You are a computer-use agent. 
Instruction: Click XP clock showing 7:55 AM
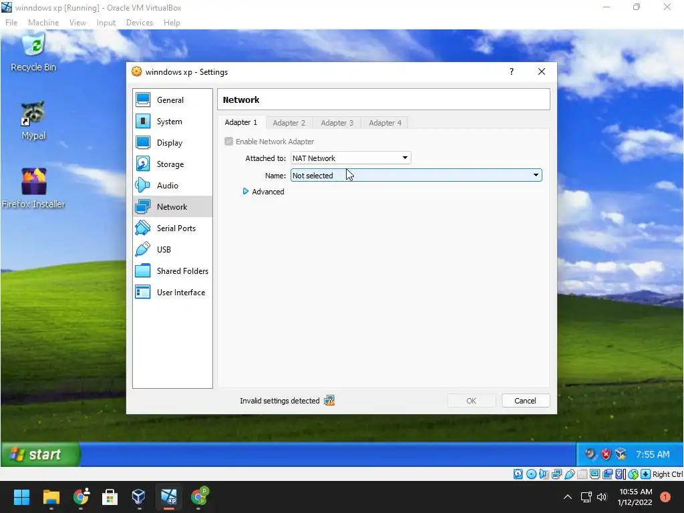(653, 454)
